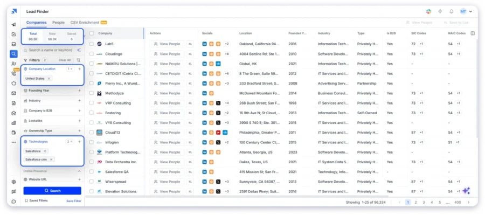Image resolution: width=485 pixels, height=215 pixels.
Task: Click the blue Search button
Action: [52, 191]
